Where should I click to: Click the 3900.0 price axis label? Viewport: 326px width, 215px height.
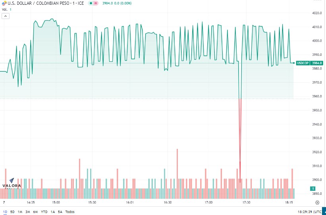317,180
